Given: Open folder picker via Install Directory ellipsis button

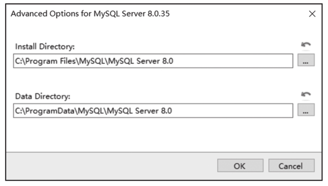Looking at the screenshot, I should pos(306,60).
